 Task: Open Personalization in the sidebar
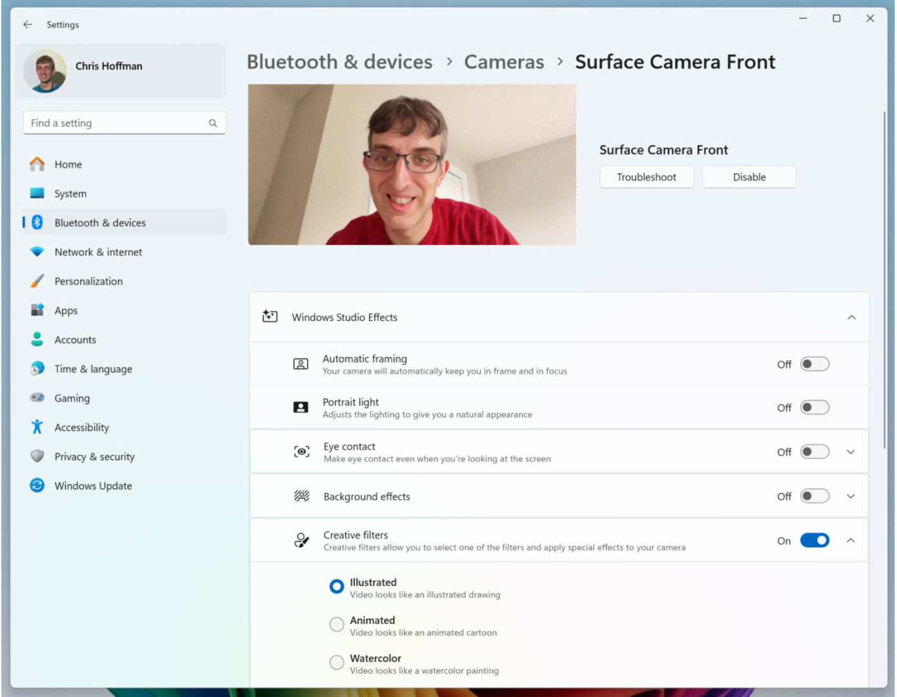point(88,281)
